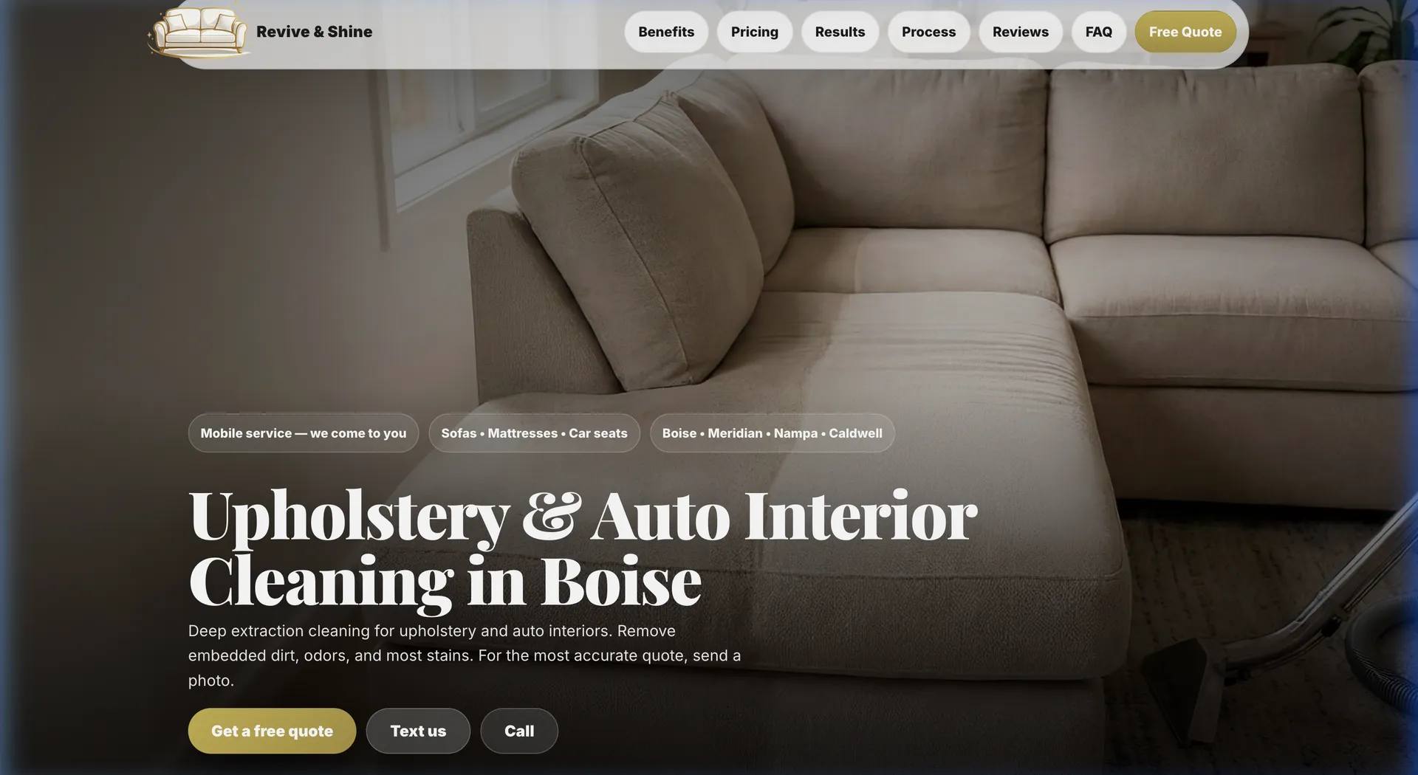Go to the Pricing section
The image size is (1418, 775).
pyautogui.click(x=754, y=32)
